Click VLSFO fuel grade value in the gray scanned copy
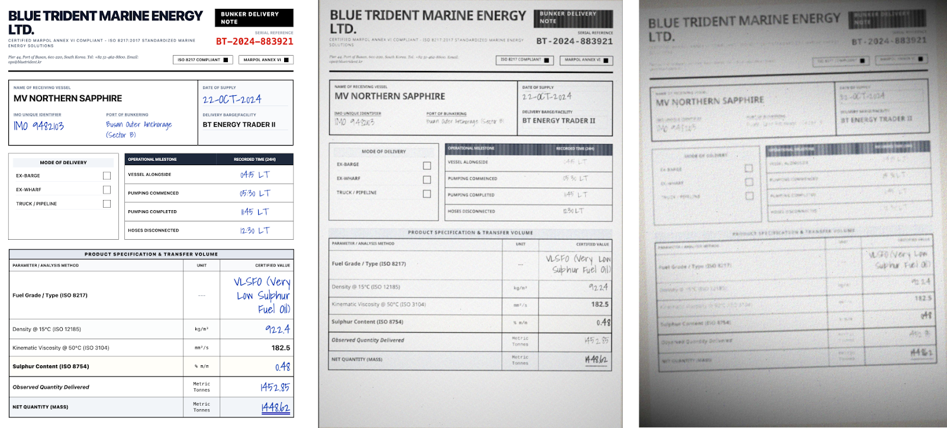This screenshot has height=428, width=947. point(579,264)
